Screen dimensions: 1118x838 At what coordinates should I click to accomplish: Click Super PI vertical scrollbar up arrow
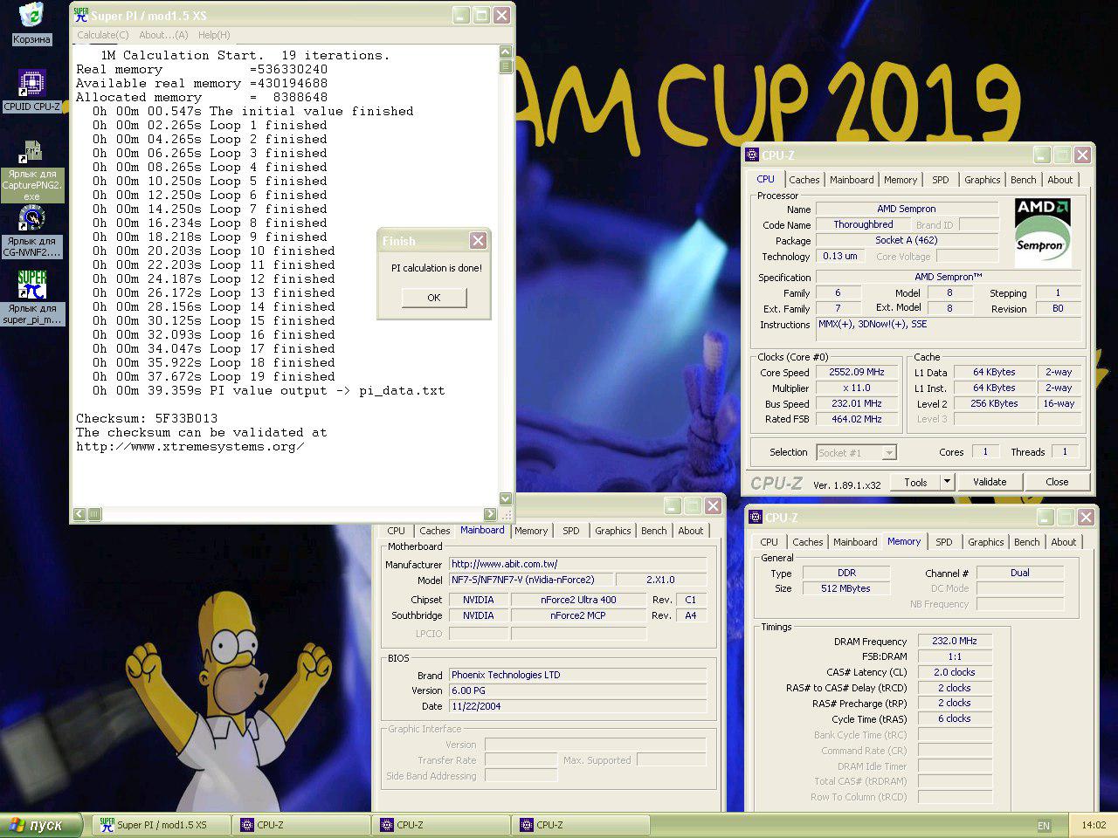pos(506,52)
